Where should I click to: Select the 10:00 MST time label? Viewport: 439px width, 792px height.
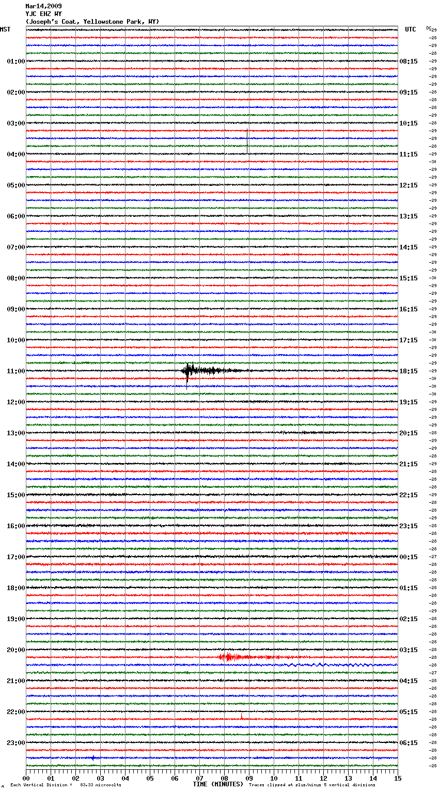point(16,340)
